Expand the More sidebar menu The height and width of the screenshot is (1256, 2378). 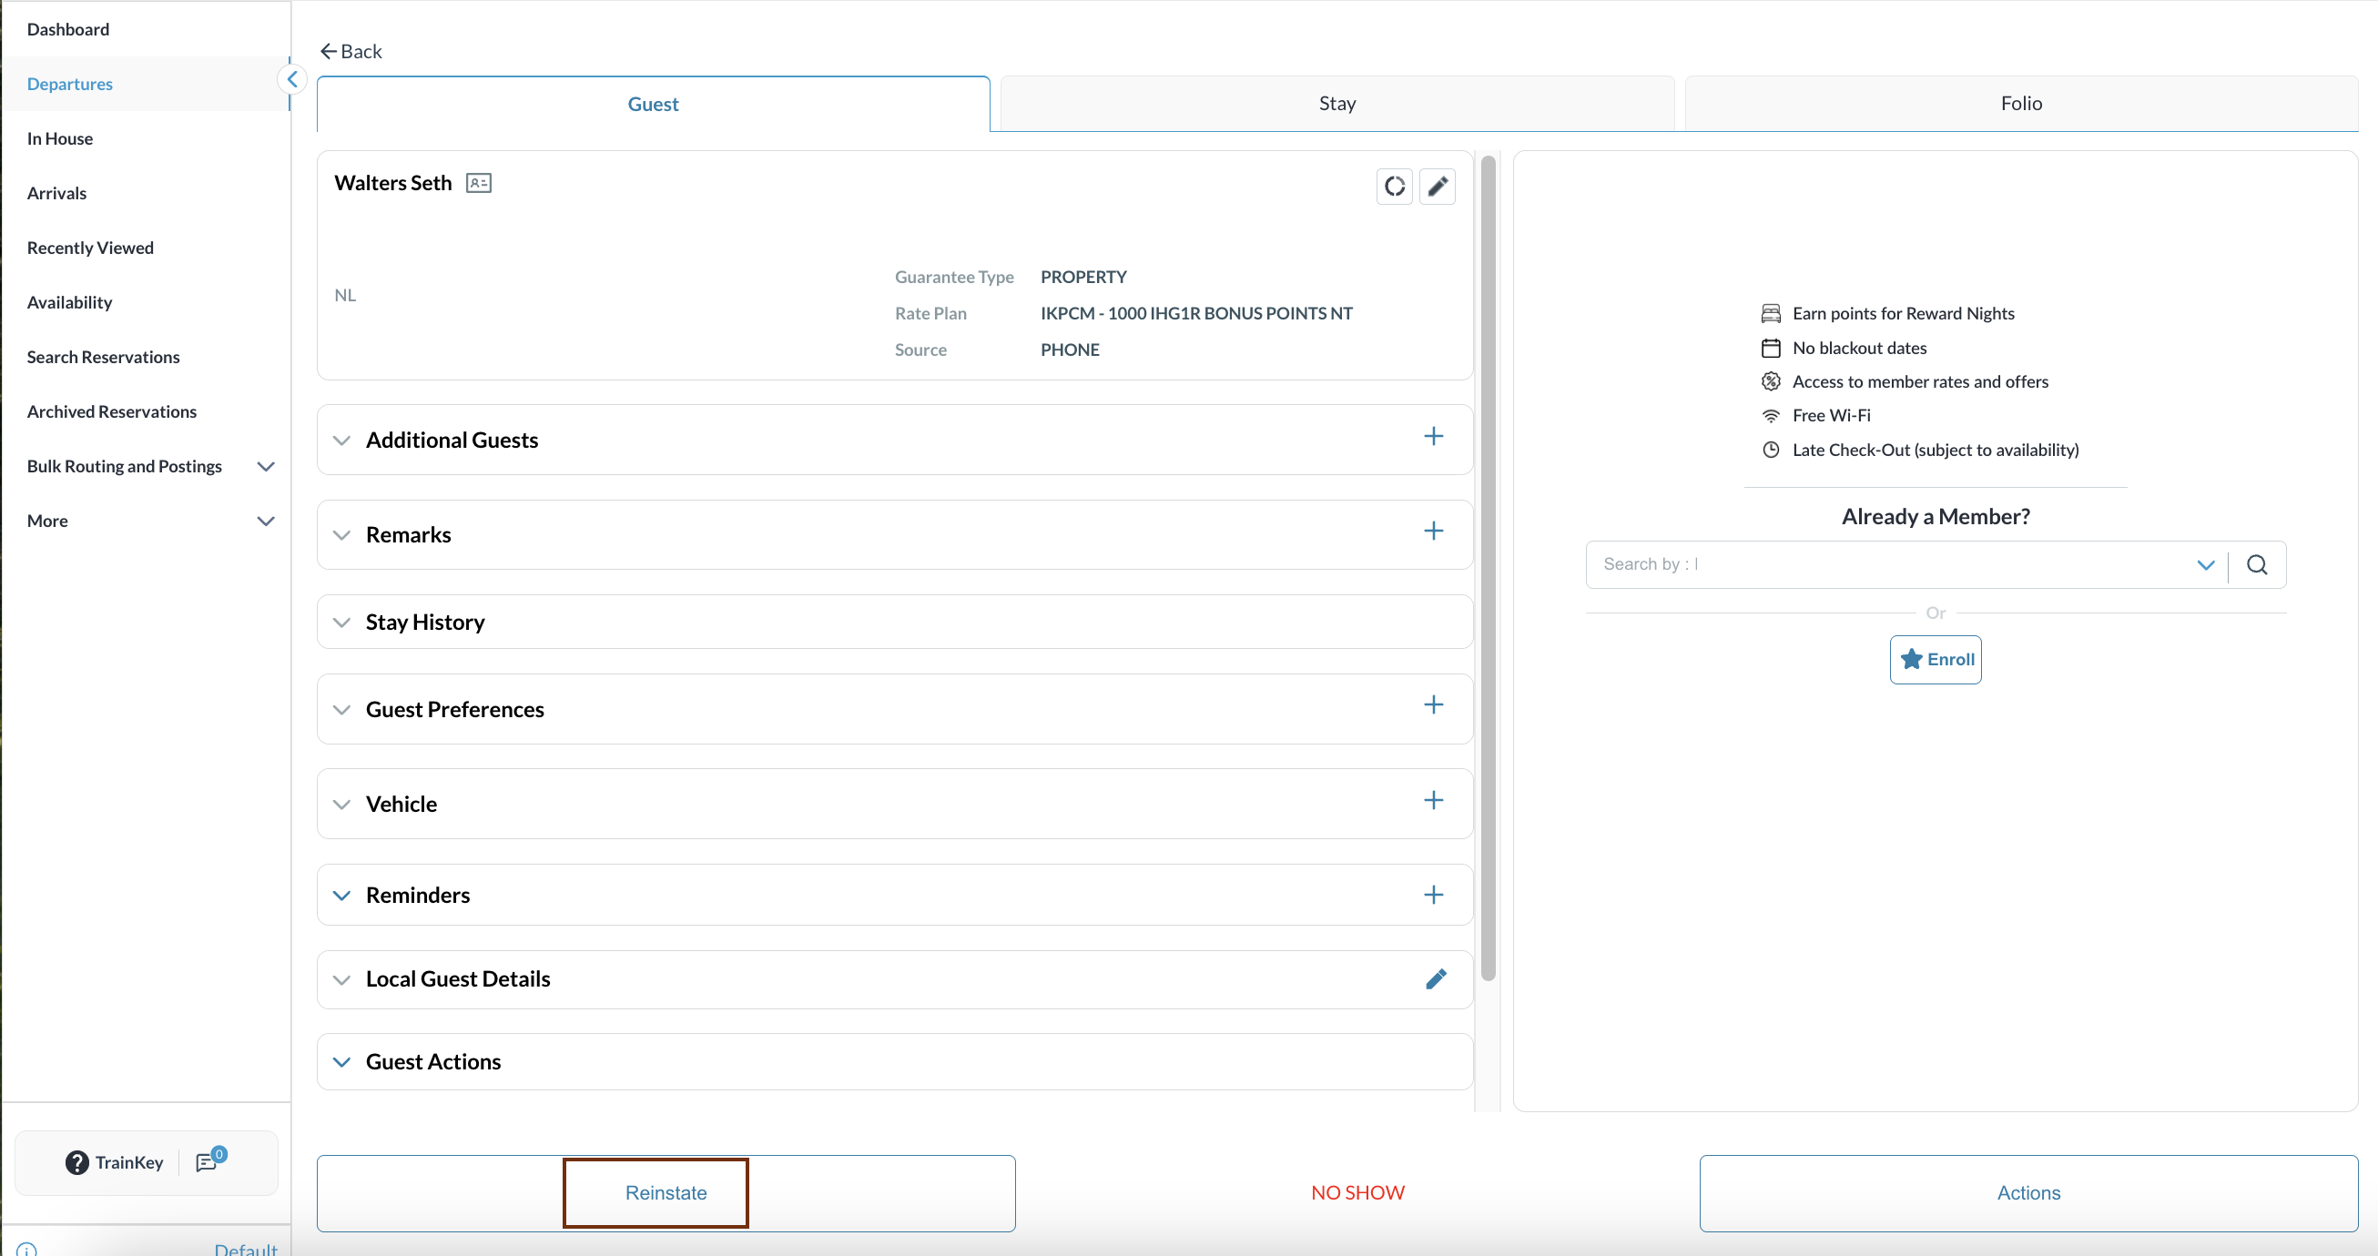tap(265, 522)
